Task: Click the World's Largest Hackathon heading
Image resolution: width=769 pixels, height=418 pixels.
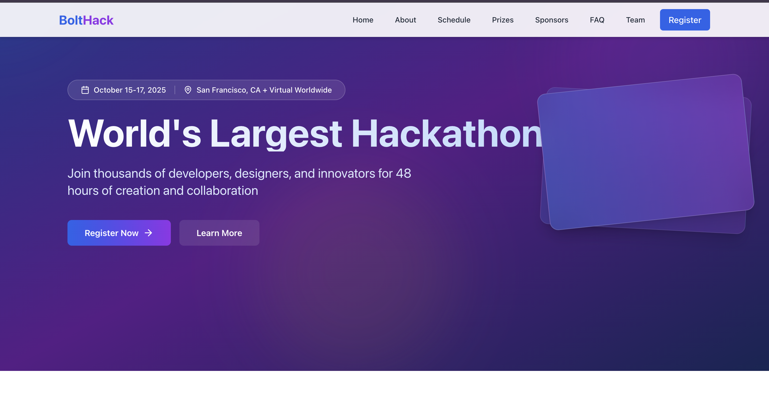Action: (x=304, y=133)
